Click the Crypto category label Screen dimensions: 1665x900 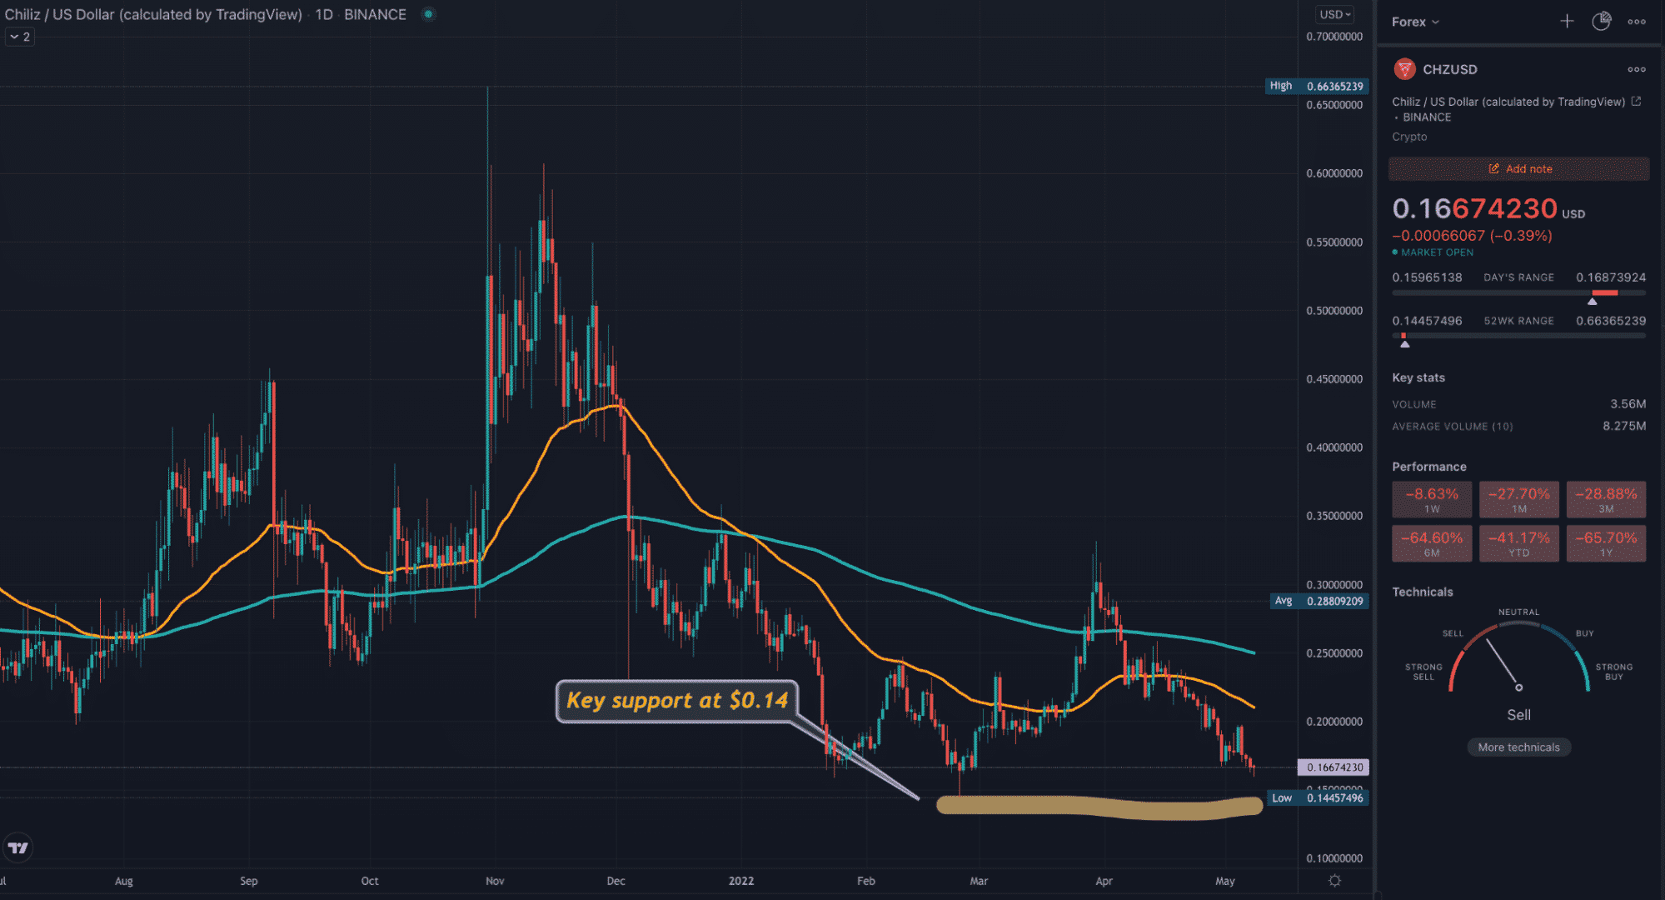(1409, 137)
